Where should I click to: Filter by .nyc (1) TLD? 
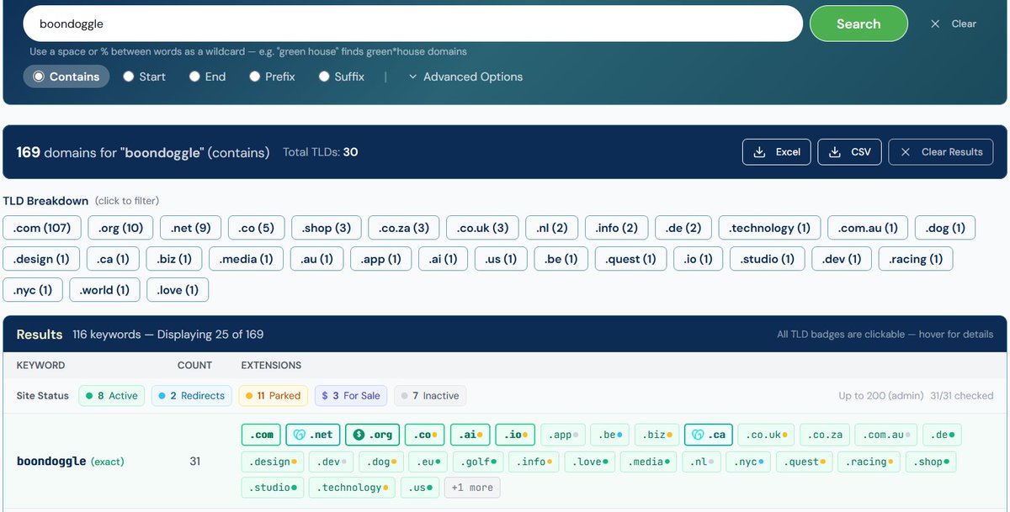[33, 290]
